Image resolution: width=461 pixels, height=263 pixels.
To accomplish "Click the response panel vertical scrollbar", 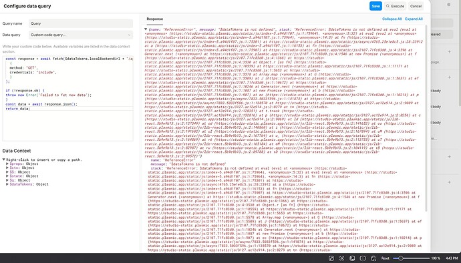I will (426, 117).
